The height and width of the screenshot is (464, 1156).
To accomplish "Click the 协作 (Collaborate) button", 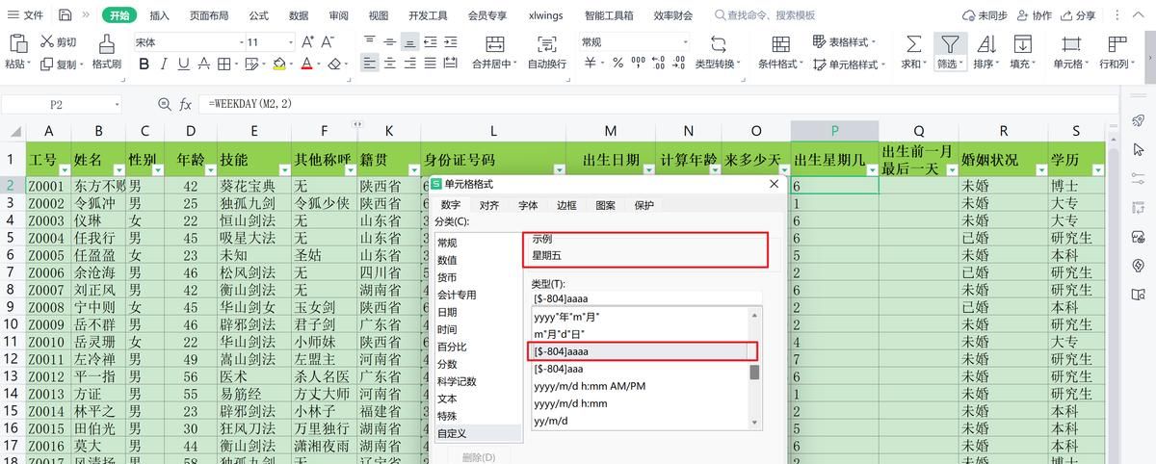I will pyautogui.click(x=1033, y=15).
